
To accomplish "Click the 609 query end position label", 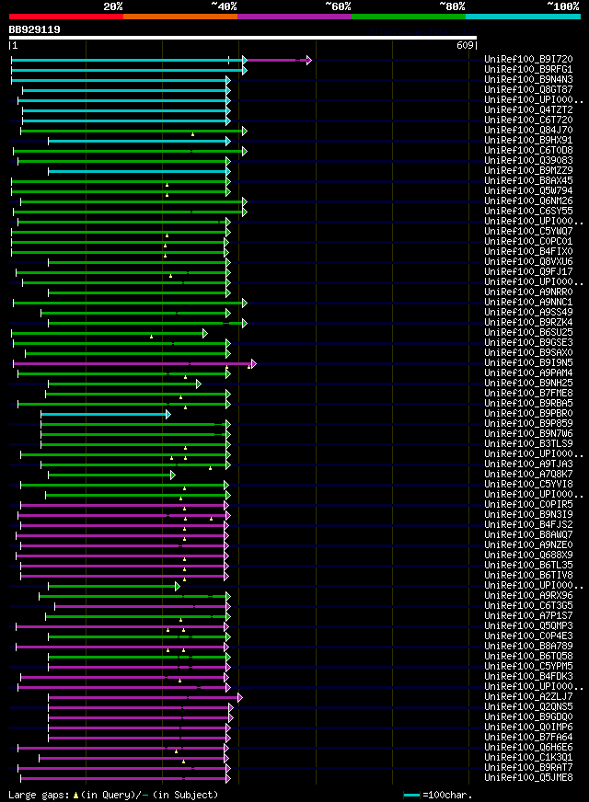I will coord(465,45).
